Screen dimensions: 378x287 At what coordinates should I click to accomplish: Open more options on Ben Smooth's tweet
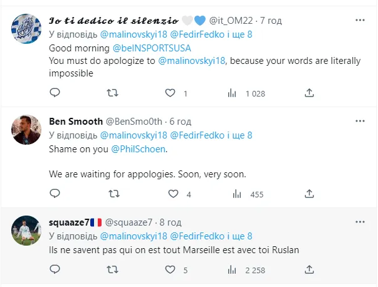tap(359, 120)
